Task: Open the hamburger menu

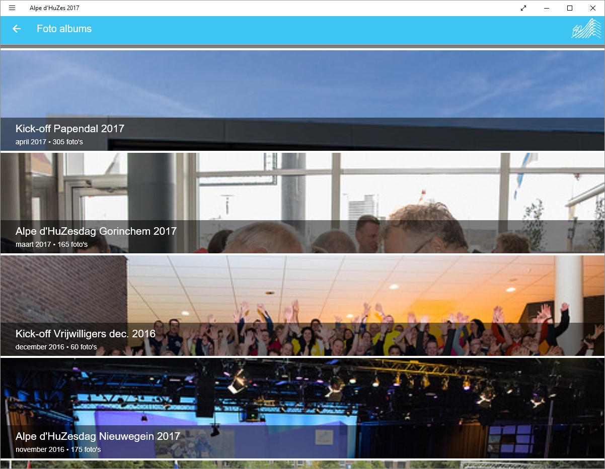Action: pos(12,8)
